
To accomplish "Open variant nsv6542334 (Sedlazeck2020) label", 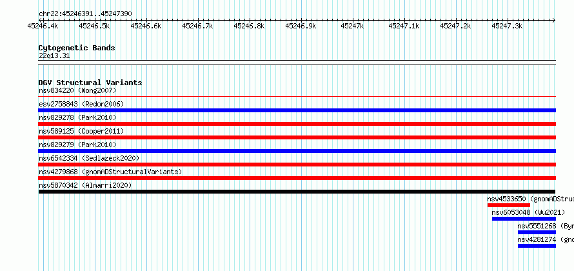I will pos(89,158).
